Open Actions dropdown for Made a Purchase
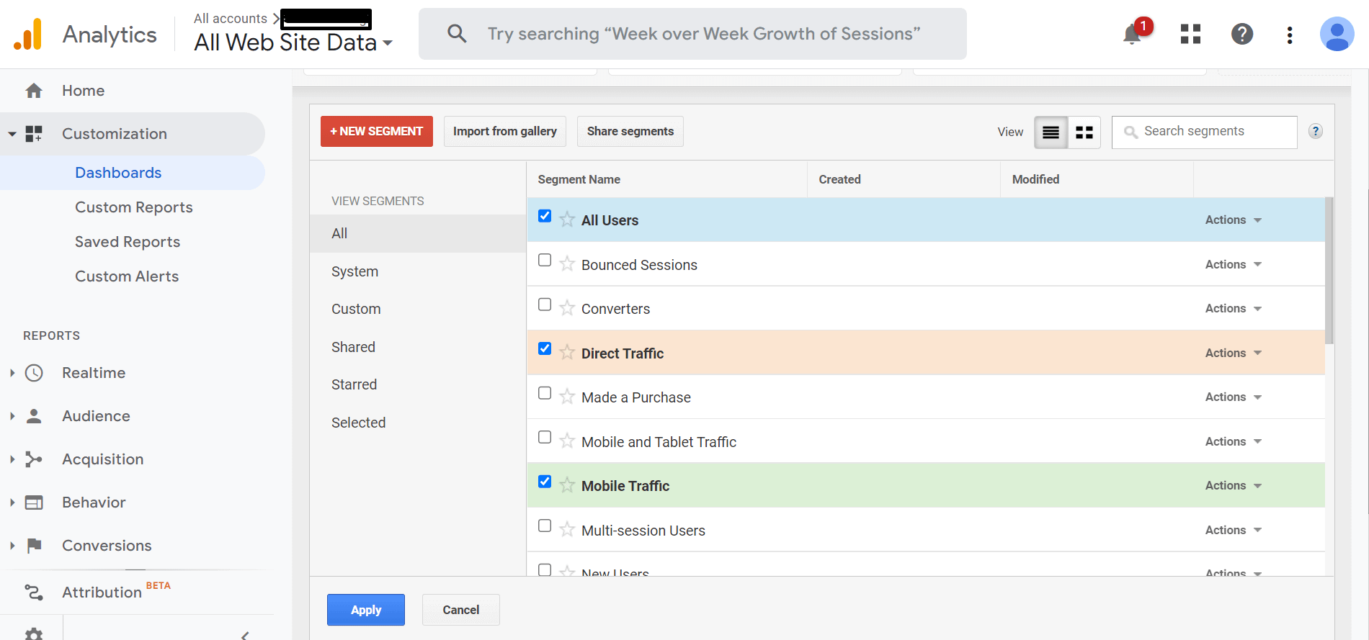Viewport: 1369px width, 640px height. (x=1233, y=397)
